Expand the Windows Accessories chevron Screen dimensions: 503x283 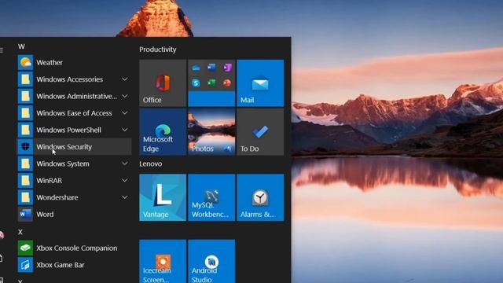pyautogui.click(x=125, y=79)
